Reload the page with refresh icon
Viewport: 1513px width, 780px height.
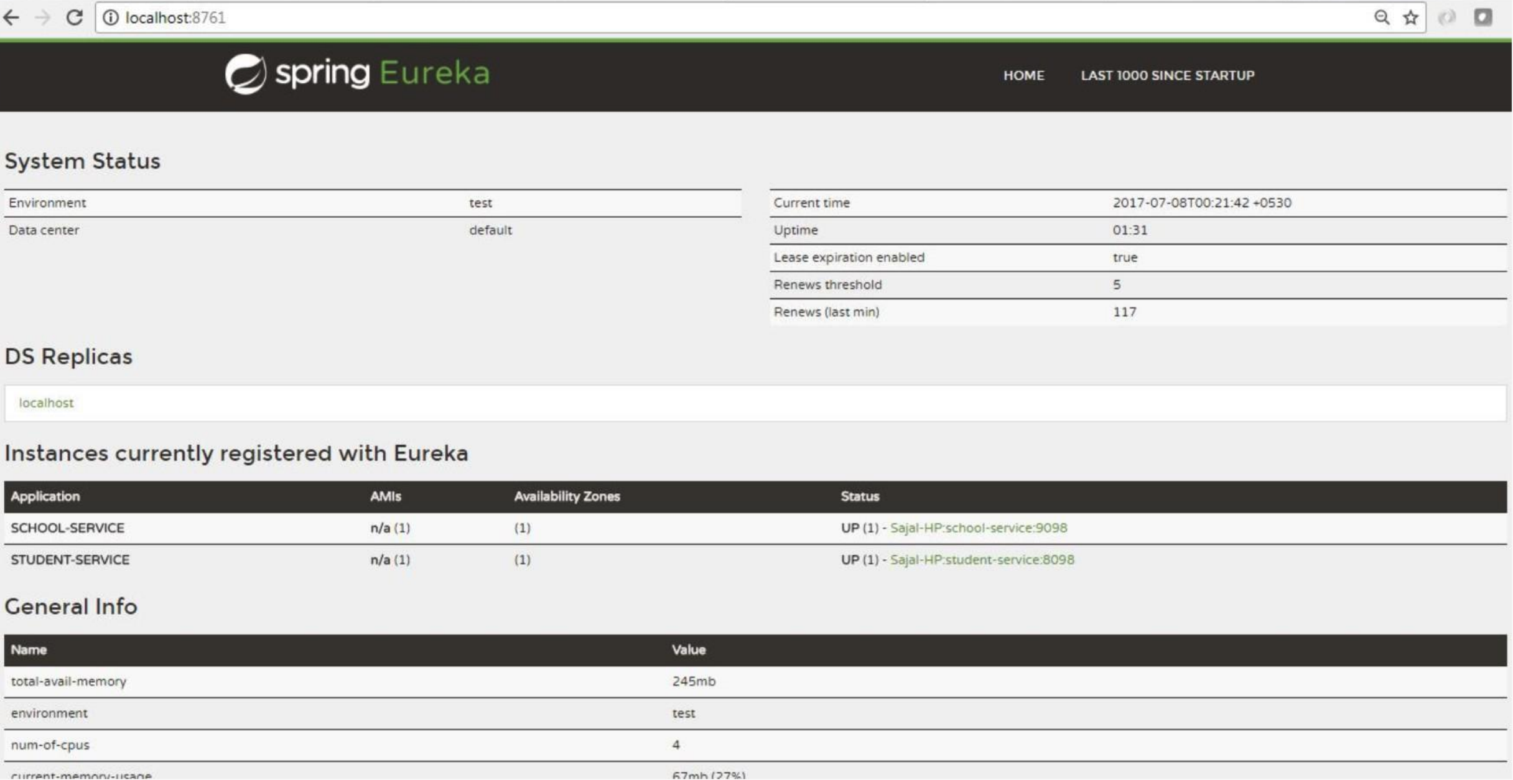75,17
